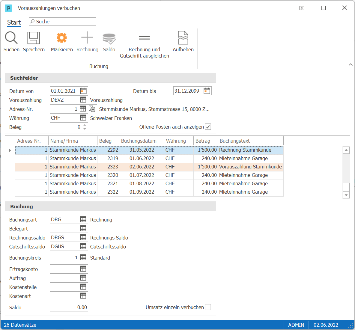The height and width of the screenshot is (330, 355).
Task: Click the row indicator arrow for Beleg 2292
Action: pos(10,150)
